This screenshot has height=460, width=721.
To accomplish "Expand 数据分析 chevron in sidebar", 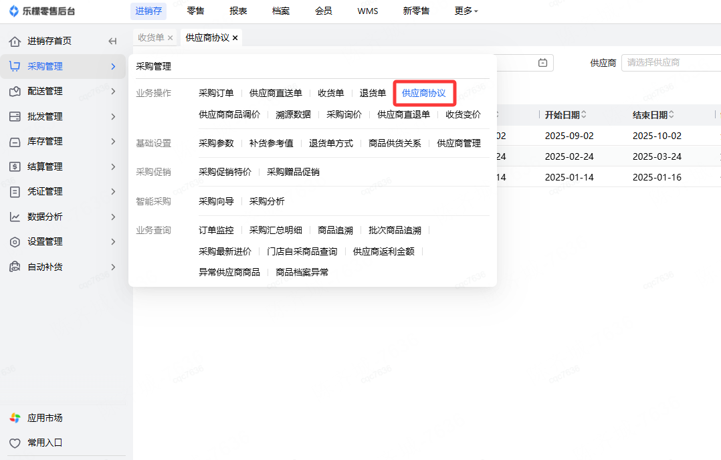I will click(x=113, y=217).
